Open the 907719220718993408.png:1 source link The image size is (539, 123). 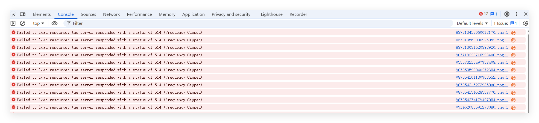click(482, 55)
